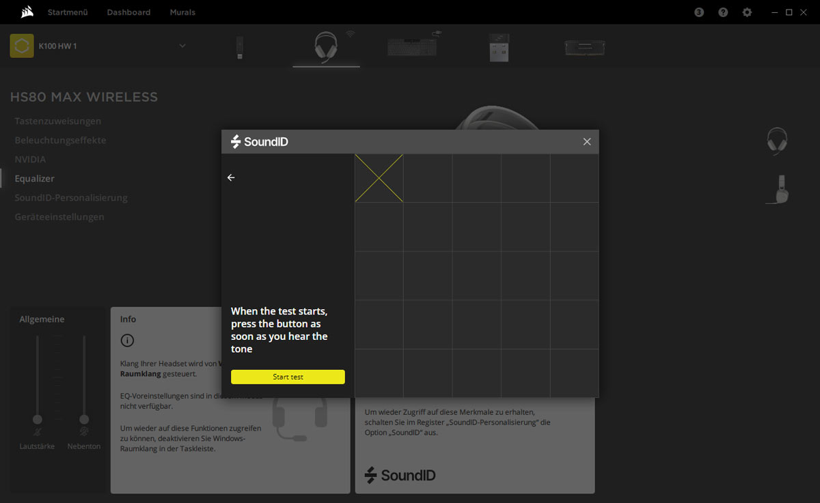Select the device icon between keyboard and RAM
The width and height of the screenshot is (820, 503).
tap(499, 47)
